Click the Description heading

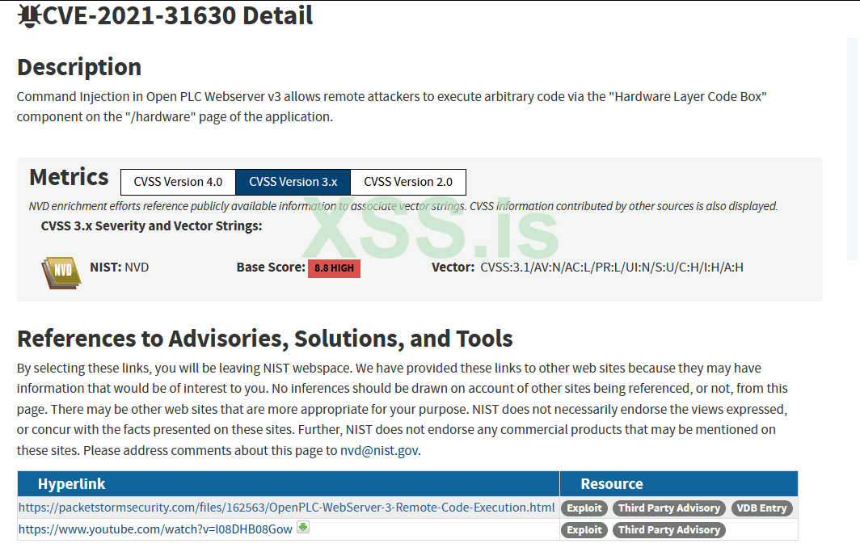tap(79, 67)
